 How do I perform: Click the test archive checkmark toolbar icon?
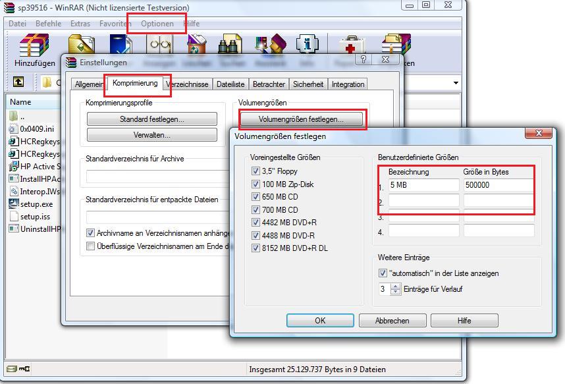pyautogui.click(x=121, y=44)
